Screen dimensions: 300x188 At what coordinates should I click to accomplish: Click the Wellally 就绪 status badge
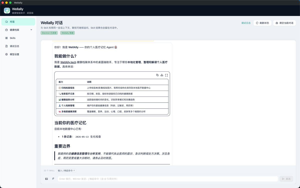pos(67,33)
